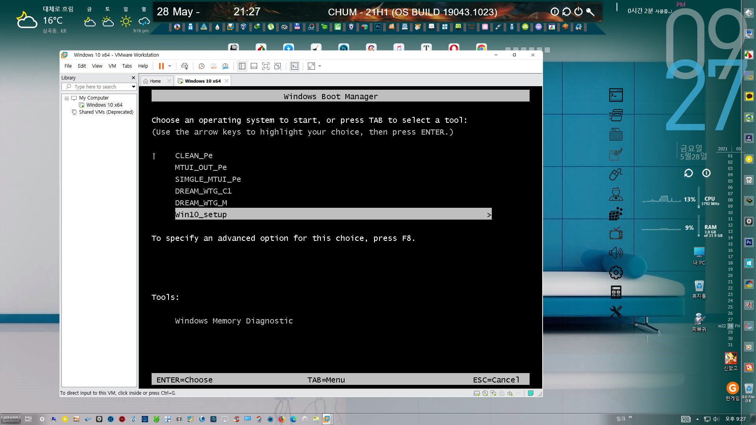Open the View menu in VMware

(97, 66)
